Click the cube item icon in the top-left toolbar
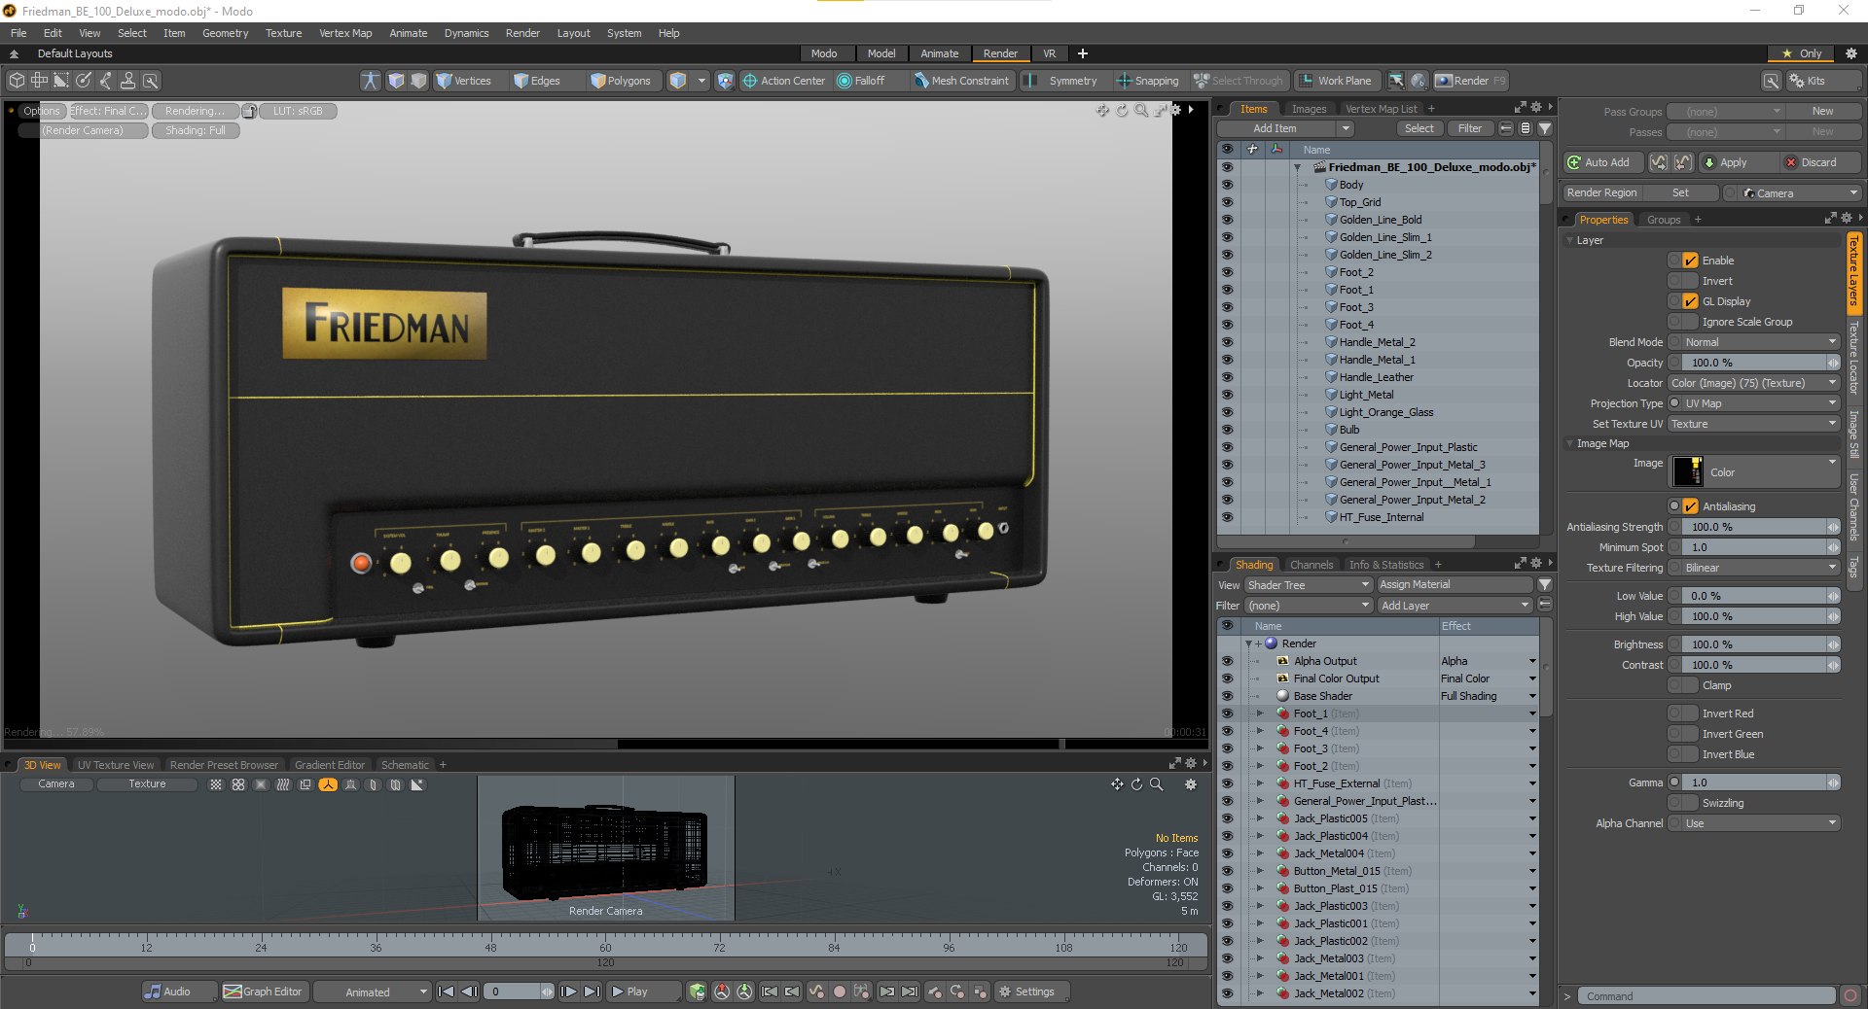This screenshot has height=1009, width=1868. pos(17,81)
